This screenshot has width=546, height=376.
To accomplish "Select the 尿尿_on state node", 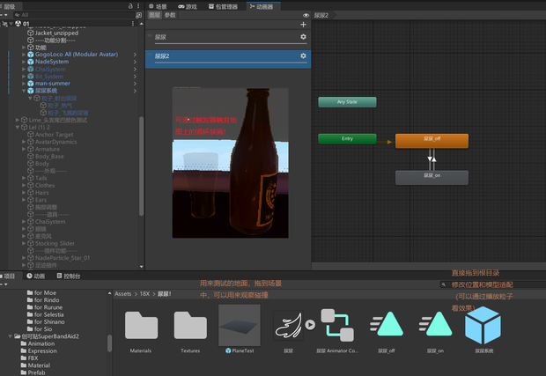I will coord(432,177).
